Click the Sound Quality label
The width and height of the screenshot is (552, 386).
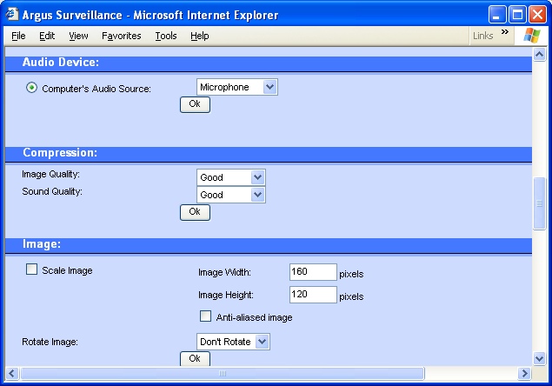point(52,191)
